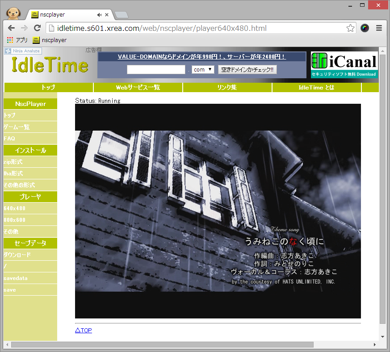Open the リンク集 navigation tab
Screen dimensions: 390x352
pyautogui.click(x=227, y=87)
